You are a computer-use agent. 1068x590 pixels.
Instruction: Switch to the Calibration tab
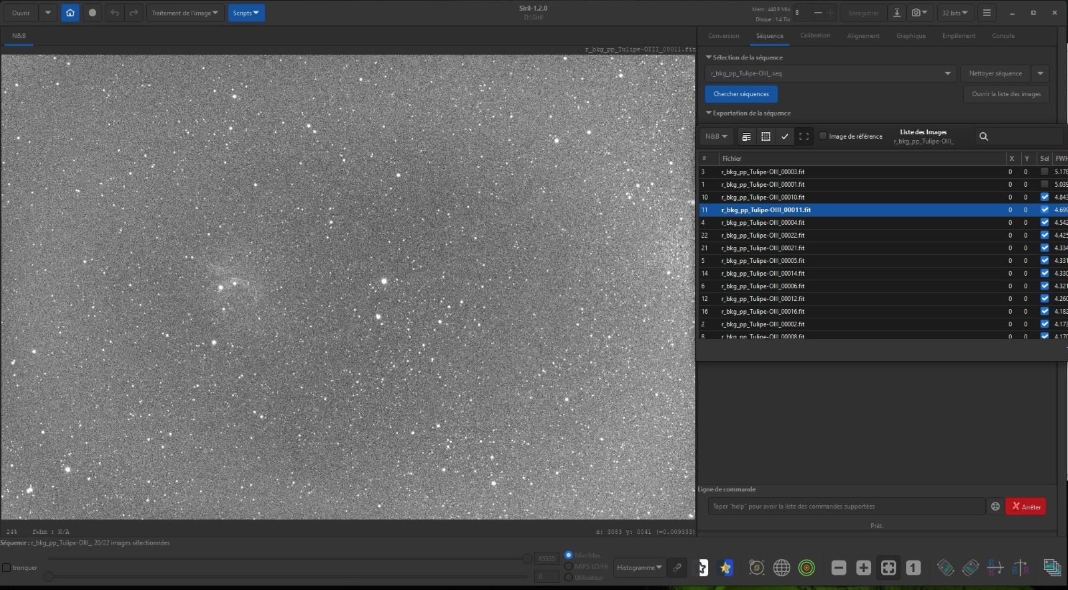815,36
